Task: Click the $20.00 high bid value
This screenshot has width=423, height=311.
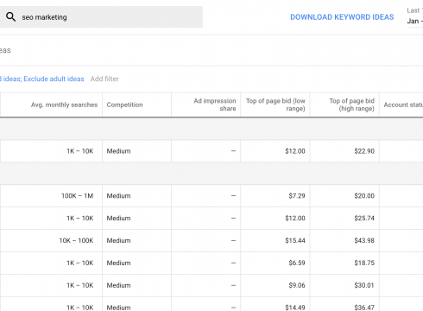Action: 364,196
